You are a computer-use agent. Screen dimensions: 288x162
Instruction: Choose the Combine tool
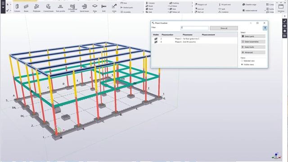[224, 12]
